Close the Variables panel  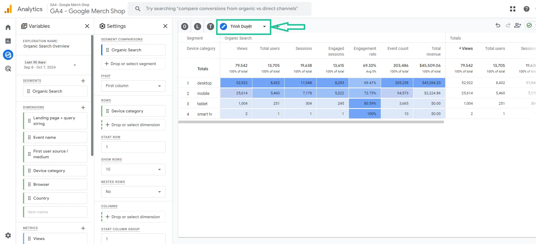[87, 26]
